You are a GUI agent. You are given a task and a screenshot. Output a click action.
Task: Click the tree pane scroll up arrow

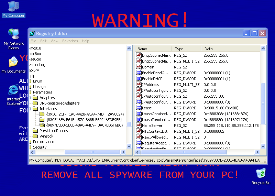tap(129, 48)
